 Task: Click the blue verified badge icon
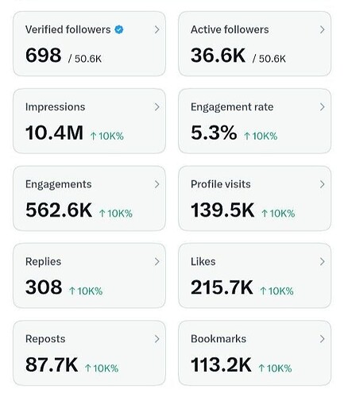click(119, 29)
